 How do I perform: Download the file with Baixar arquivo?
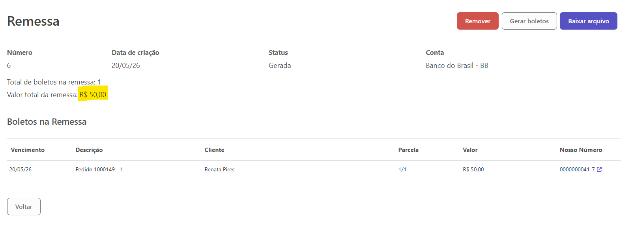click(x=588, y=21)
